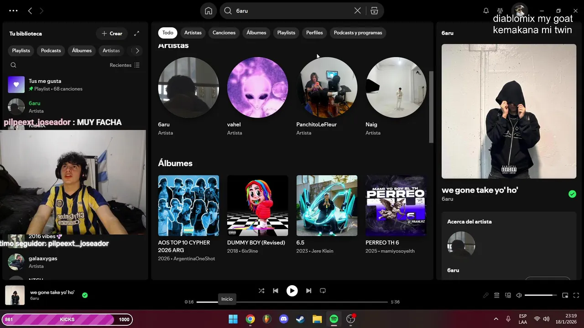The image size is (584, 328).
Task: Go forward with the right arrow
Action: pos(42,10)
